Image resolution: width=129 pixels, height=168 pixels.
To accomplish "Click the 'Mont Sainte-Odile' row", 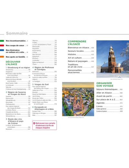I will coord(18,83).
